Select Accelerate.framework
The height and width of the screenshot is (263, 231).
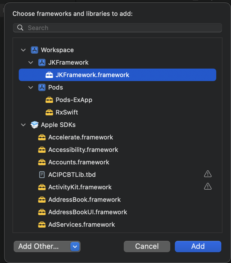(117, 137)
